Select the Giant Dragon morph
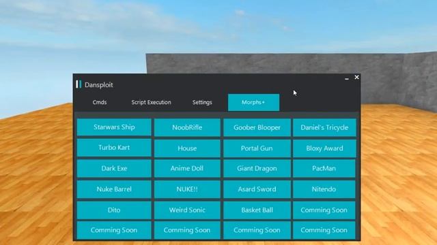The height and width of the screenshot is (245, 437). 257,168
